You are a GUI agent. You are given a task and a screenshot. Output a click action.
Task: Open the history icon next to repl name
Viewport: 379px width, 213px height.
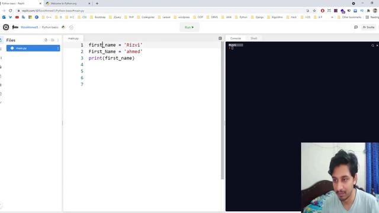pyautogui.click(x=71, y=27)
